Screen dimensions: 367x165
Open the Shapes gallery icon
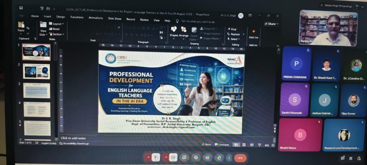tap(174, 29)
